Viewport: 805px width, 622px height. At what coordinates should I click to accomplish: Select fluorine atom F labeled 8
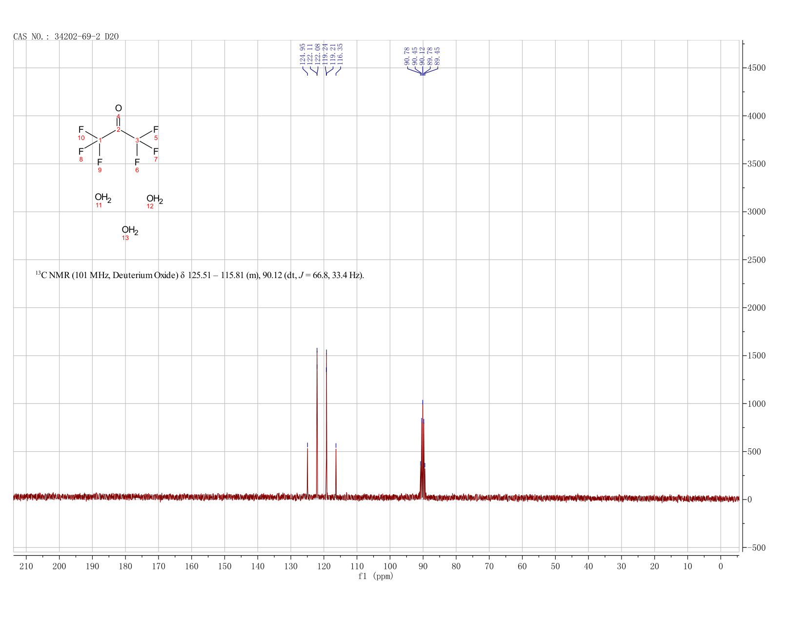point(81,151)
